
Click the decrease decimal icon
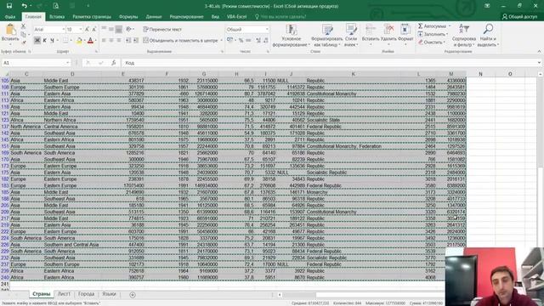(x=266, y=41)
